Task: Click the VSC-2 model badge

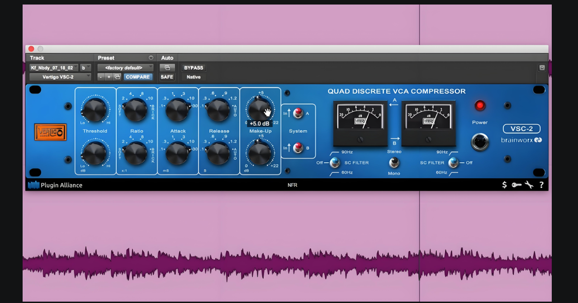Action: pyautogui.click(x=521, y=128)
